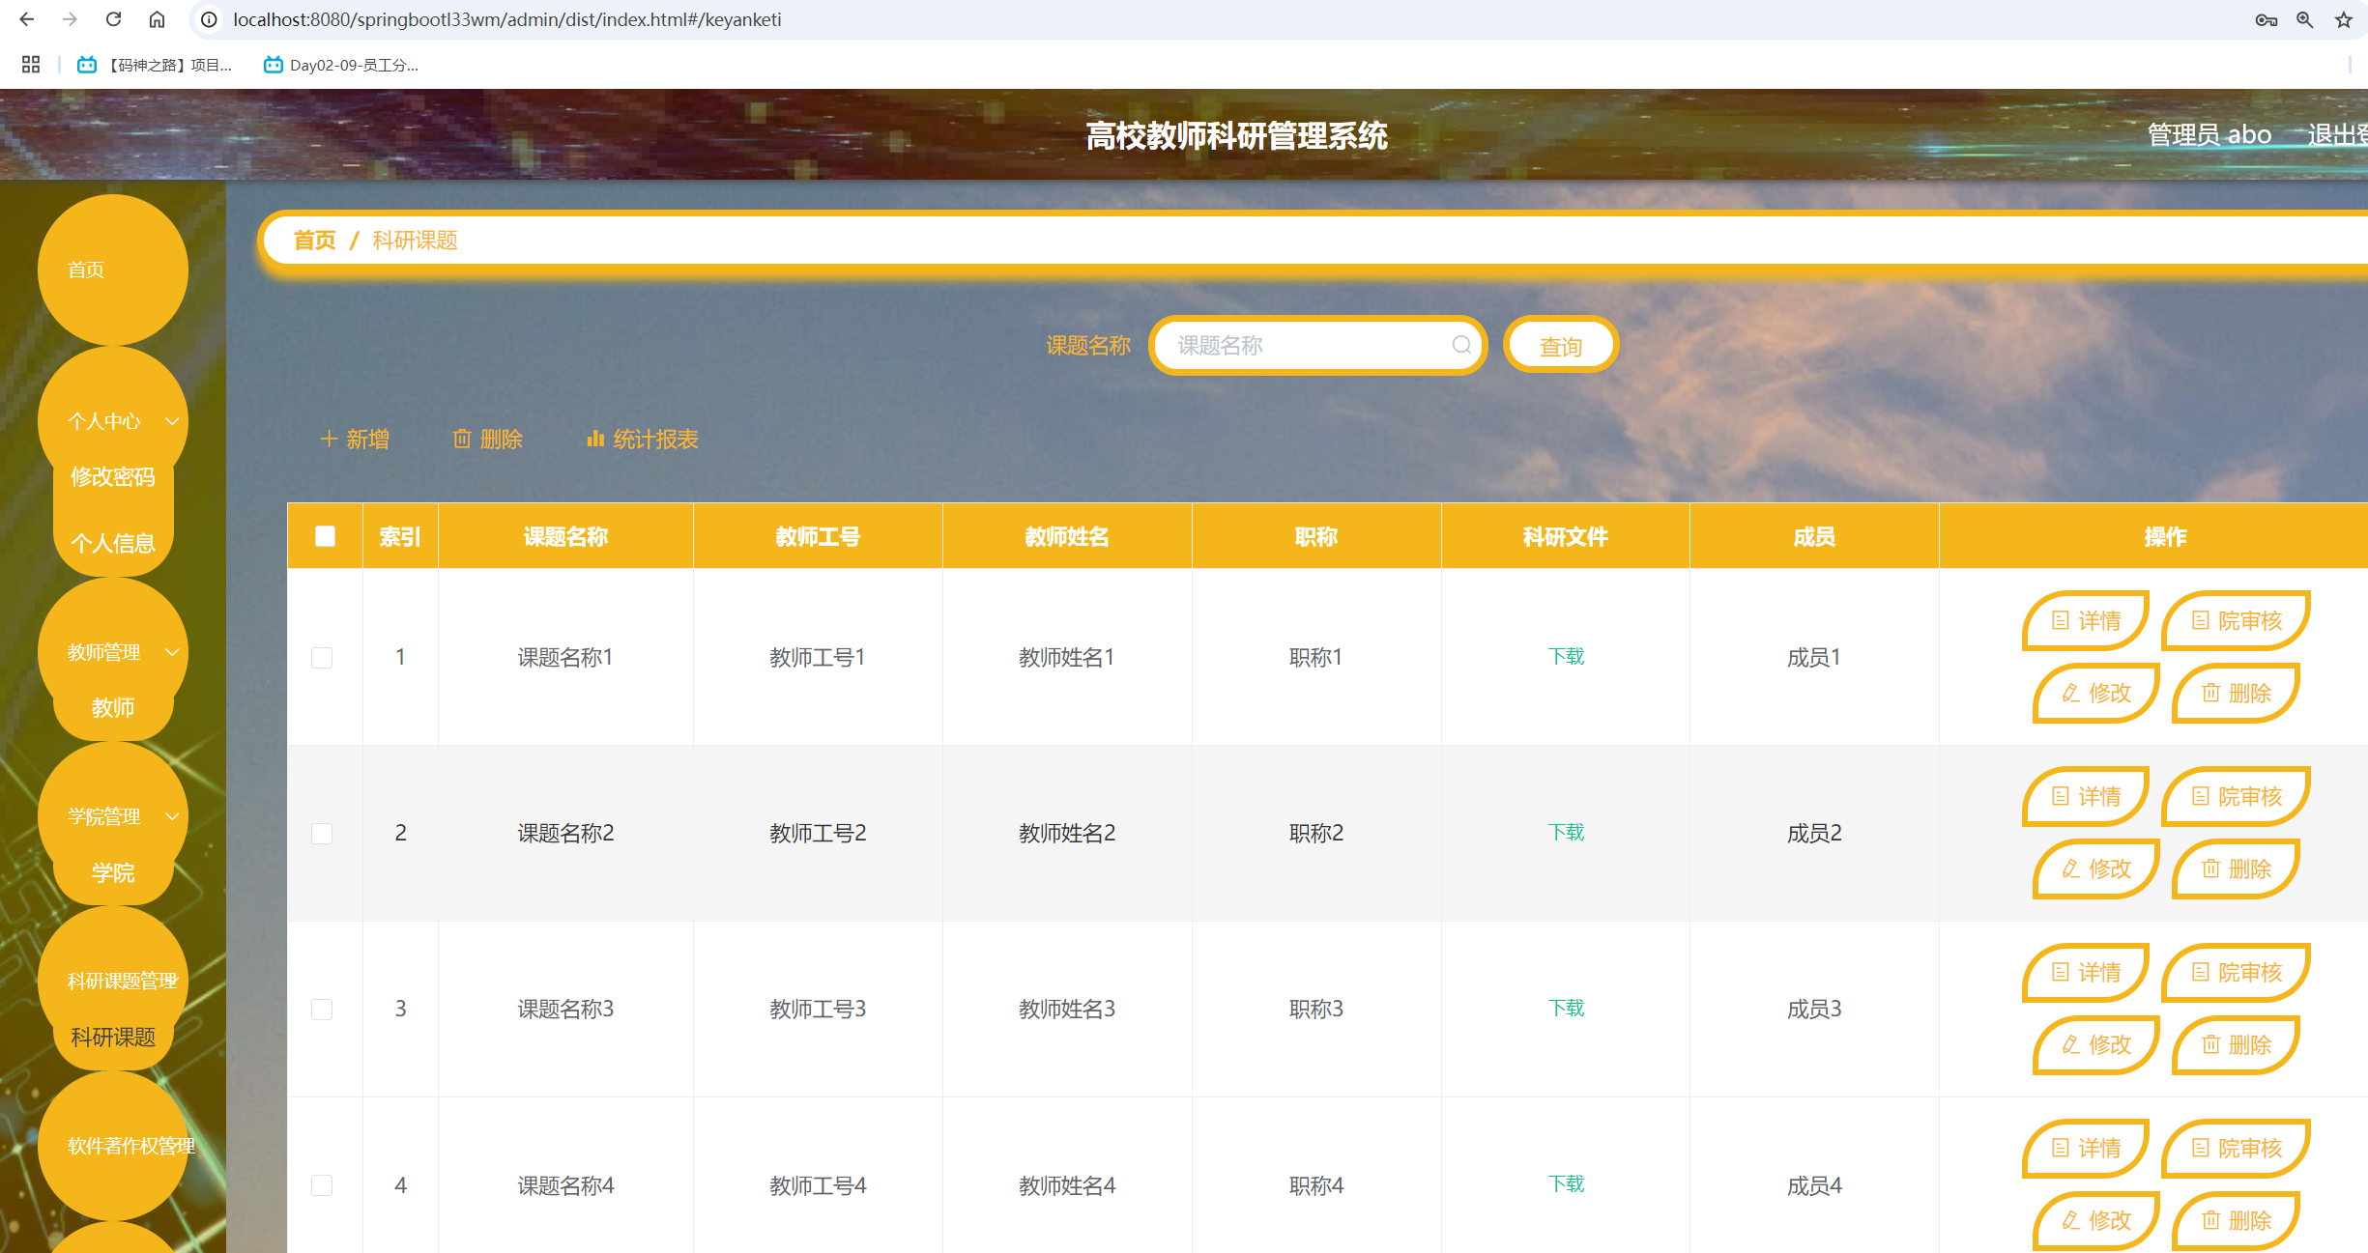Open 首页 from the breadcrumb

click(x=314, y=240)
